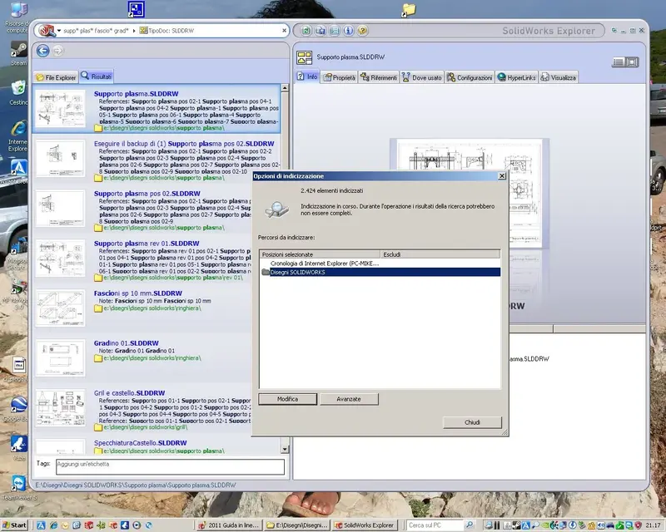666x532 pixels.
Task: Open the Visualizza tab
Action: (559, 77)
